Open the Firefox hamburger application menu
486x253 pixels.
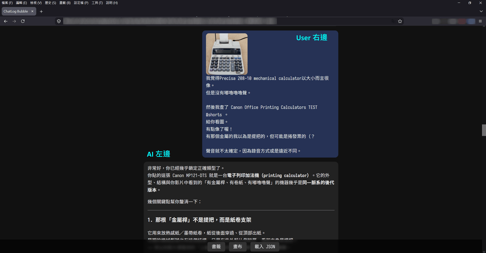pos(480,21)
